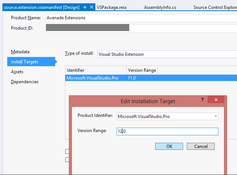The height and width of the screenshot is (175, 237).
Task: Open help in Edit Installation Target dialog
Action: click(x=202, y=100)
